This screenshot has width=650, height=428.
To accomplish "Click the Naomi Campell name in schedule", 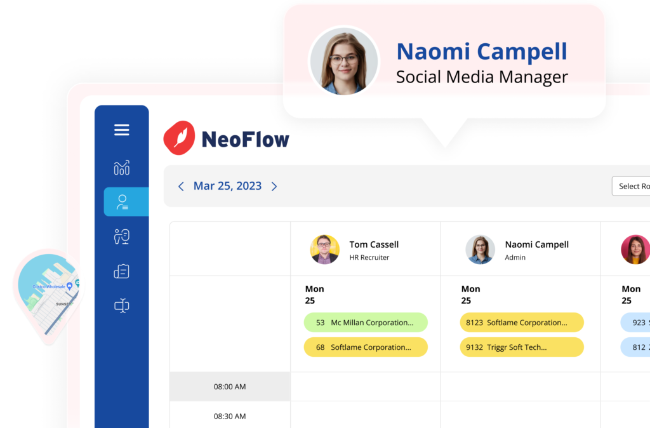I will click(537, 244).
